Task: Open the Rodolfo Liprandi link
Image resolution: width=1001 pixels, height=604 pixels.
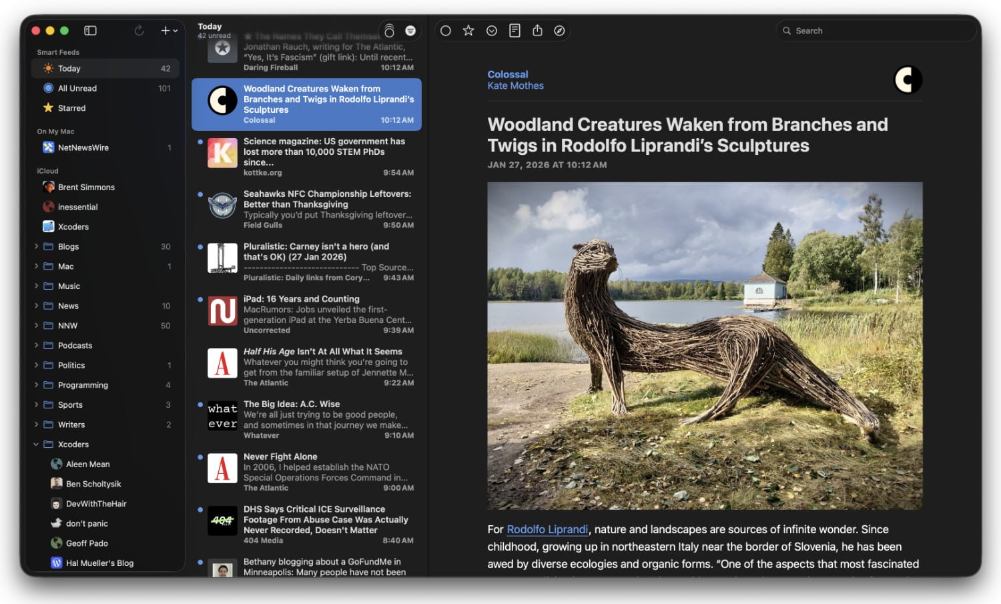Action: [x=547, y=529]
